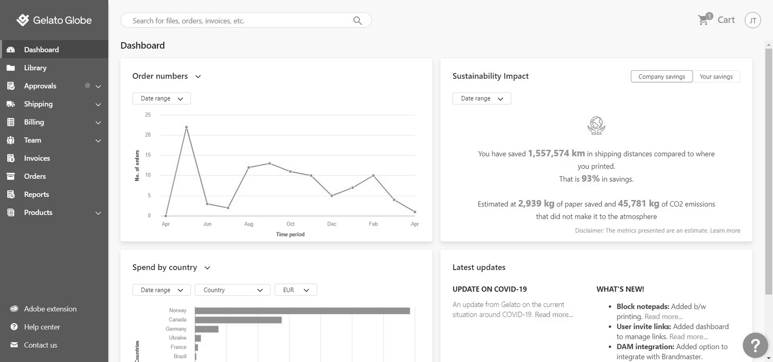Screen dimensions: 773x362
Task: Open Library in the sidebar
Action: pos(35,68)
